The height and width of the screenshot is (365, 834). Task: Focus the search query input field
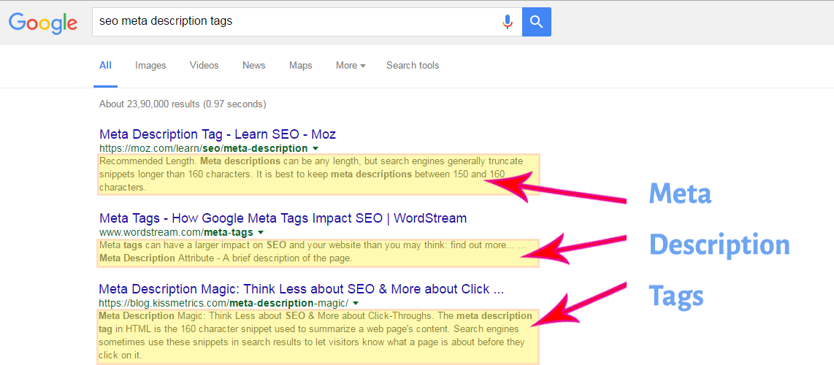(x=292, y=22)
